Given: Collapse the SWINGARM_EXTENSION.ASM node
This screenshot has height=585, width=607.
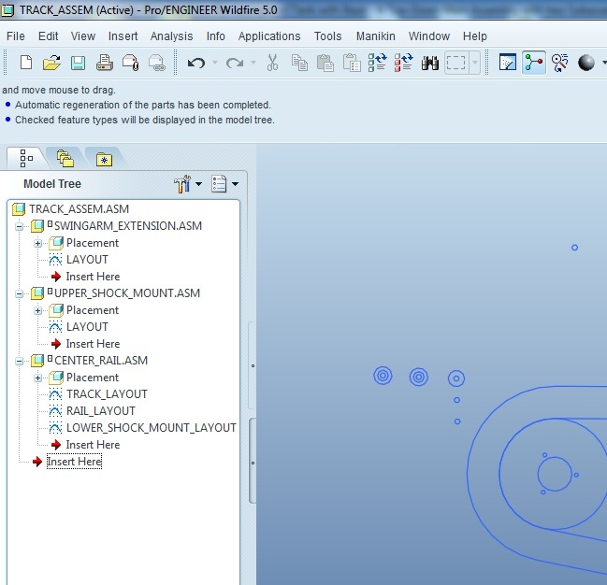Looking at the screenshot, I should pos(19,226).
